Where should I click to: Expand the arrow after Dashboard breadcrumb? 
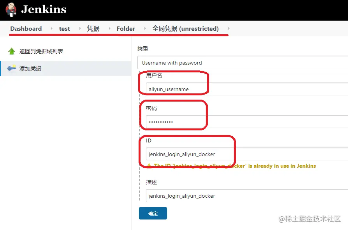[51, 28]
